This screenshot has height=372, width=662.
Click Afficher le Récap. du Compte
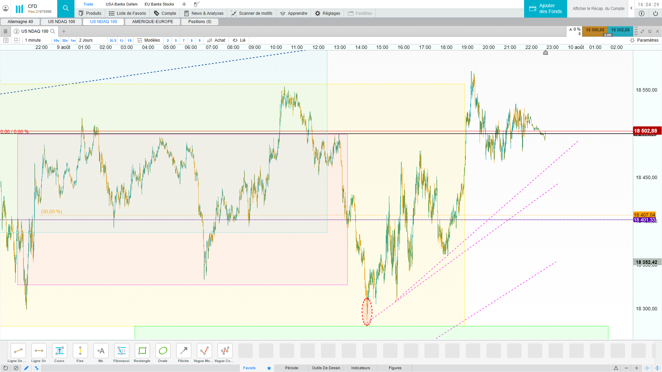pyautogui.click(x=598, y=9)
